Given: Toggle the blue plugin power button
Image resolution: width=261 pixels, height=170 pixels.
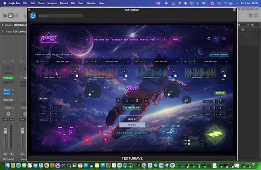Looking at the screenshot, I should click(x=33, y=16).
